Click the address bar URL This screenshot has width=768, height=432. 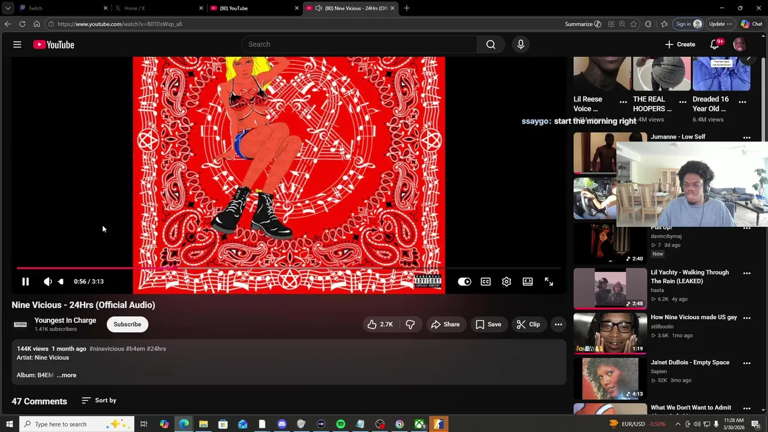[120, 24]
